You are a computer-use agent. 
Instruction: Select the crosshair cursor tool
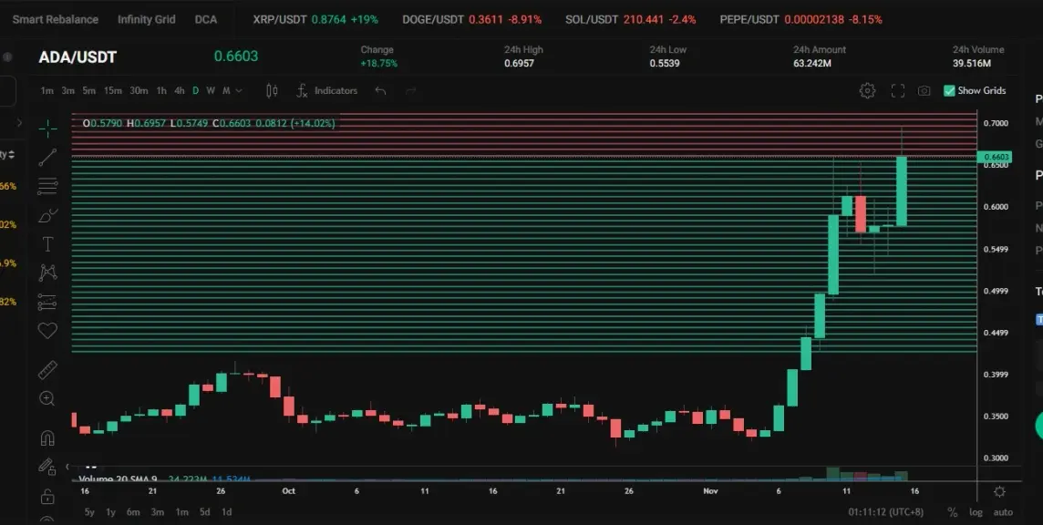click(x=47, y=129)
